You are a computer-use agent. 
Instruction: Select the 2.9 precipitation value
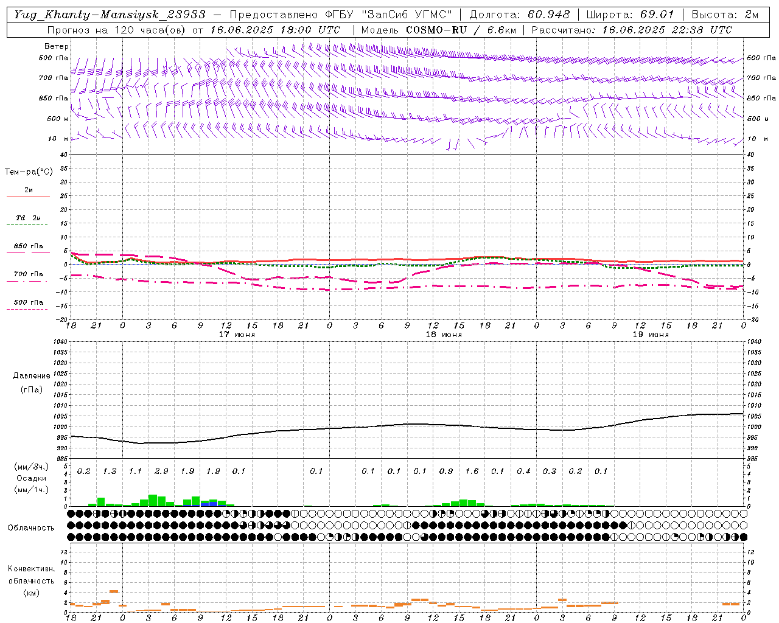(x=161, y=472)
